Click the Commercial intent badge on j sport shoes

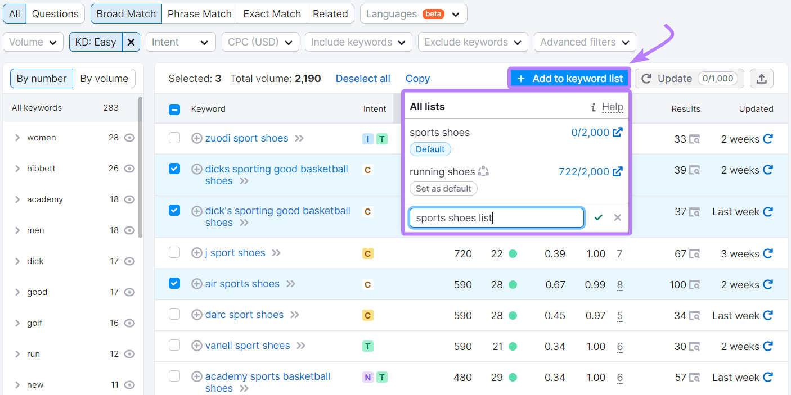point(367,253)
